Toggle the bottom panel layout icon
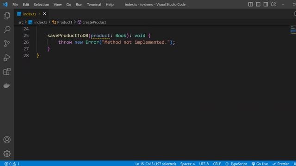296x166 pixels. 258,4
